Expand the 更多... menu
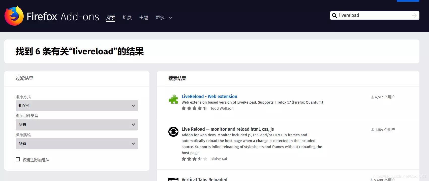Viewport: 429px width, 181px height. coord(164,18)
